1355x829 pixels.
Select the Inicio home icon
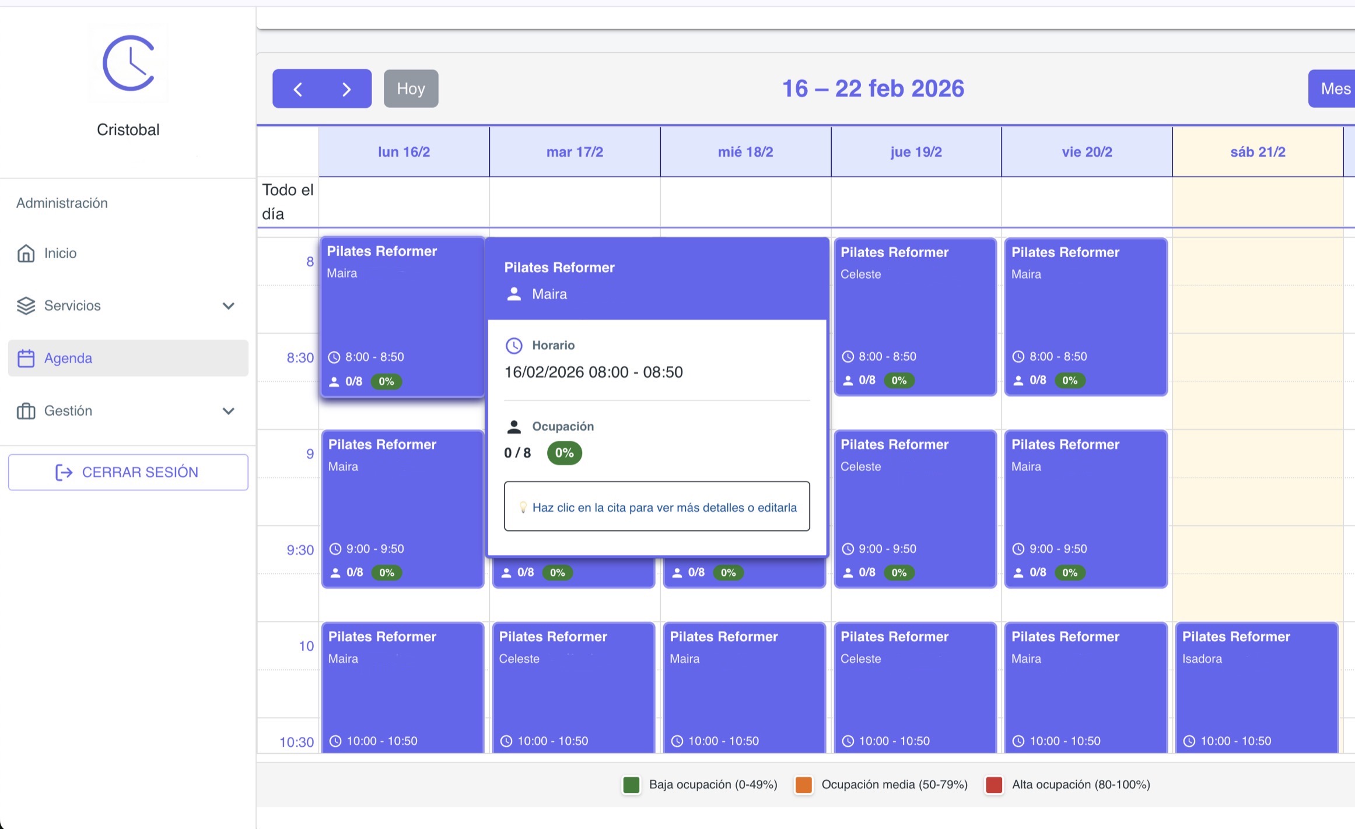click(x=26, y=253)
